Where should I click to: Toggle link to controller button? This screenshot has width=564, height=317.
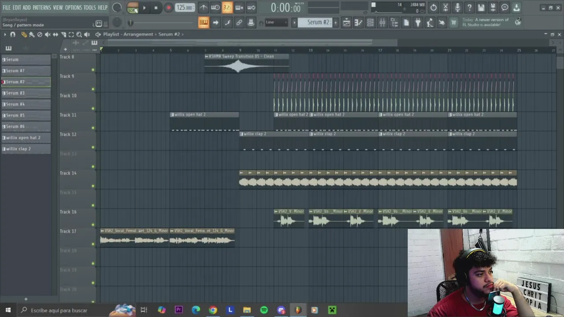(239, 22)
